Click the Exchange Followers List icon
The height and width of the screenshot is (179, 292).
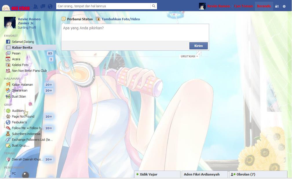(x=8, y=140)
